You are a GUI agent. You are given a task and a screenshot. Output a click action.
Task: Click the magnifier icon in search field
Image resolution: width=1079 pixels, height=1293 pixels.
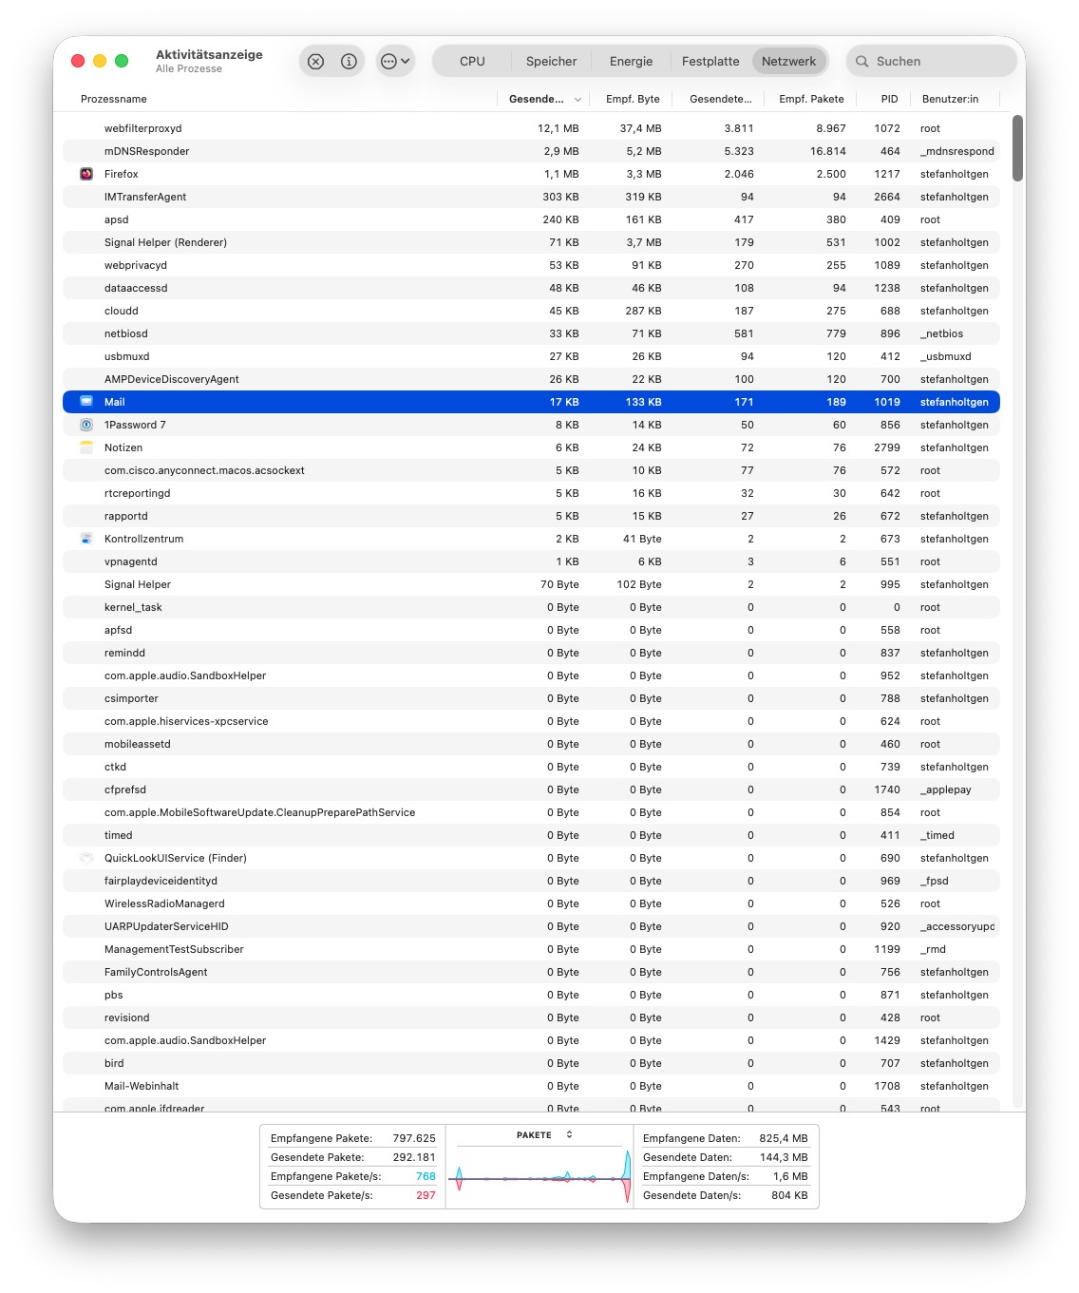(x=862, y=62)
